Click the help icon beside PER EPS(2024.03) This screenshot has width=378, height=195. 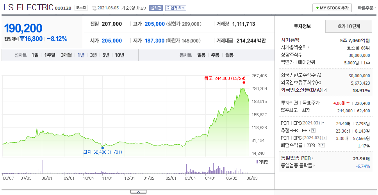[323, 123]
